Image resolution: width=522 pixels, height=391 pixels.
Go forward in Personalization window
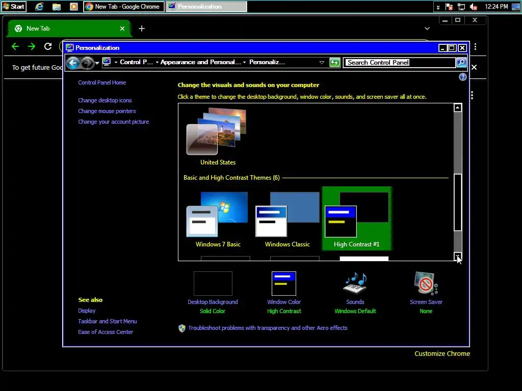tap(87, 63)
